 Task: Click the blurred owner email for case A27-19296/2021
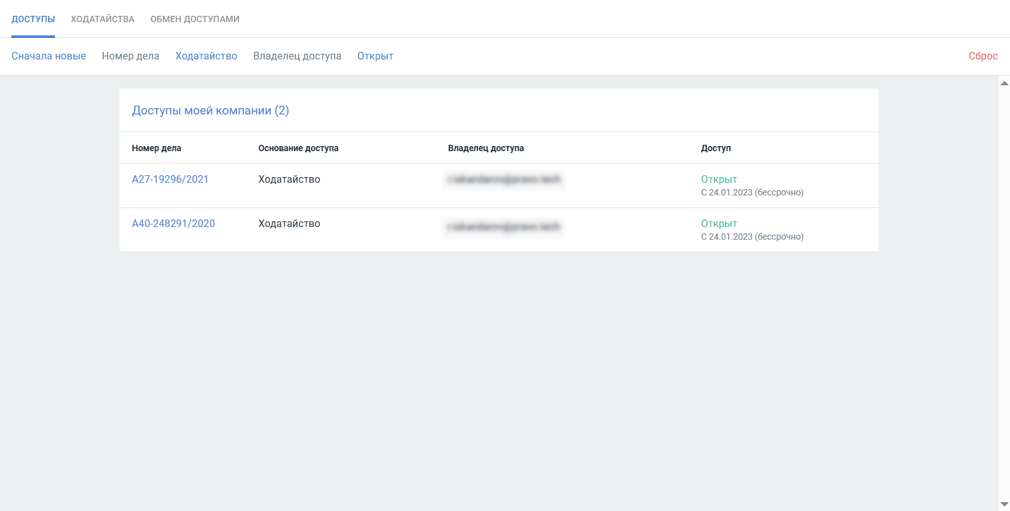click(x=504, y=180)
